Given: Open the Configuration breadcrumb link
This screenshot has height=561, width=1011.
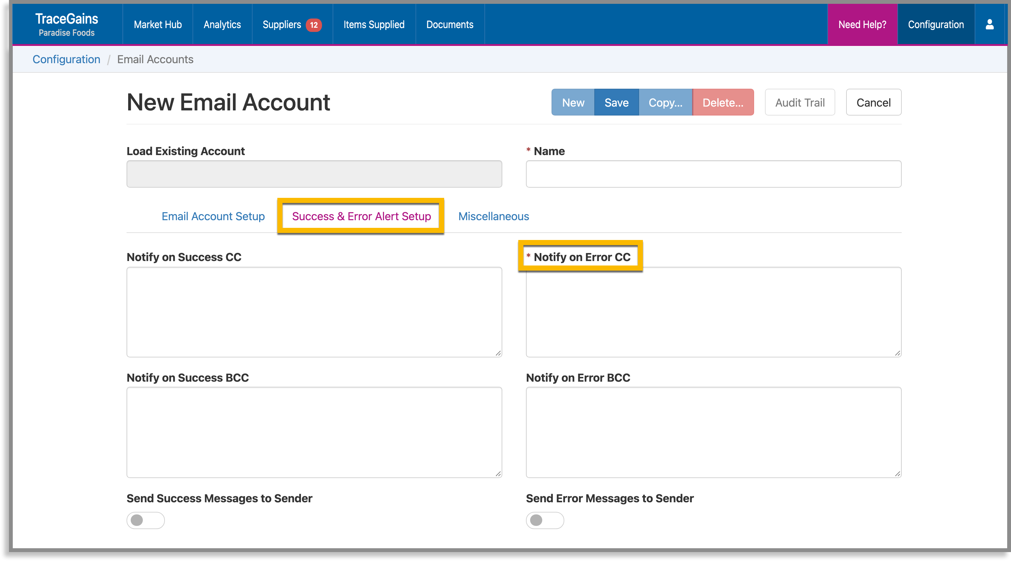Looking at the screenshot, I should [66, 59].
